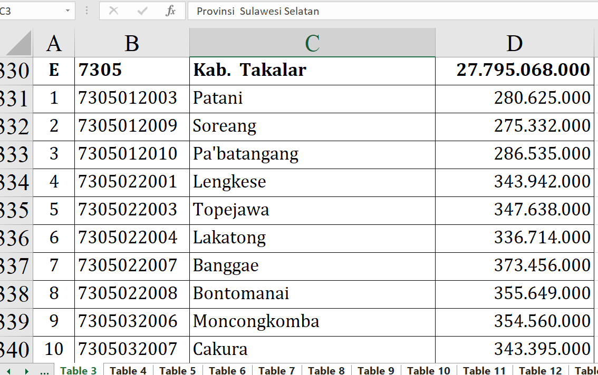Select column C by its header
This screenshot has width=598, height=375.
click(x=312, y=43)
